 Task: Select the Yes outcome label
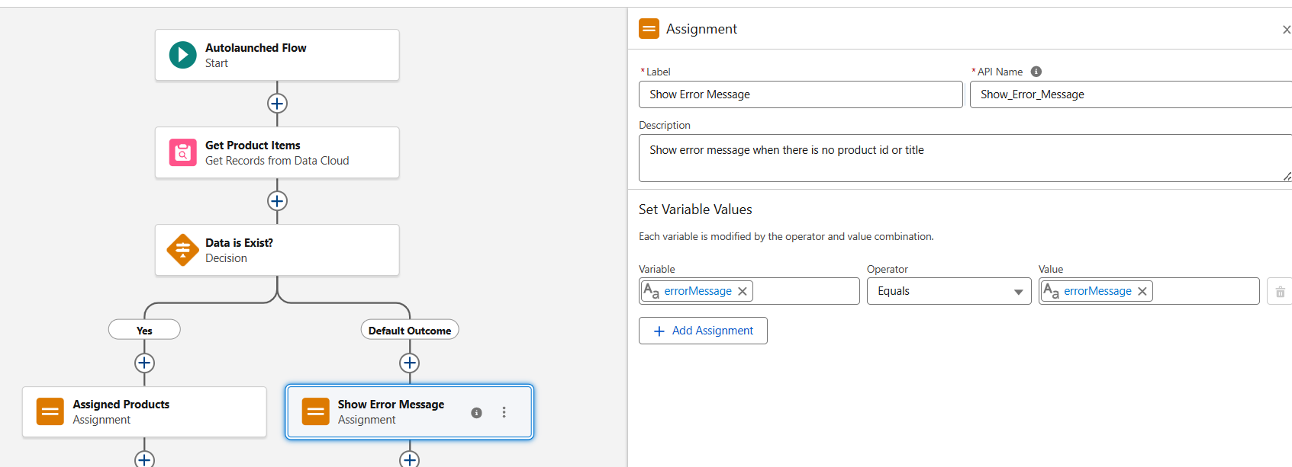pyautogui.click(x=144, y=330)
